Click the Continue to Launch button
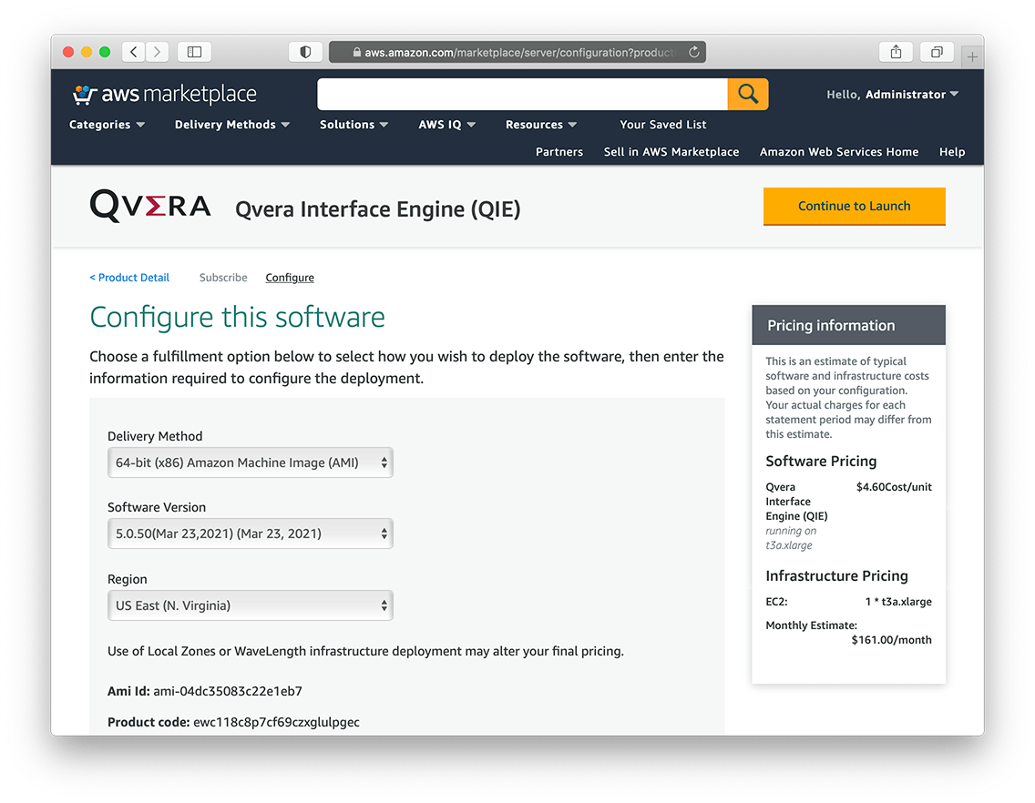The image size is (1035, 803). pyautogui.click(x=854, y=206)
